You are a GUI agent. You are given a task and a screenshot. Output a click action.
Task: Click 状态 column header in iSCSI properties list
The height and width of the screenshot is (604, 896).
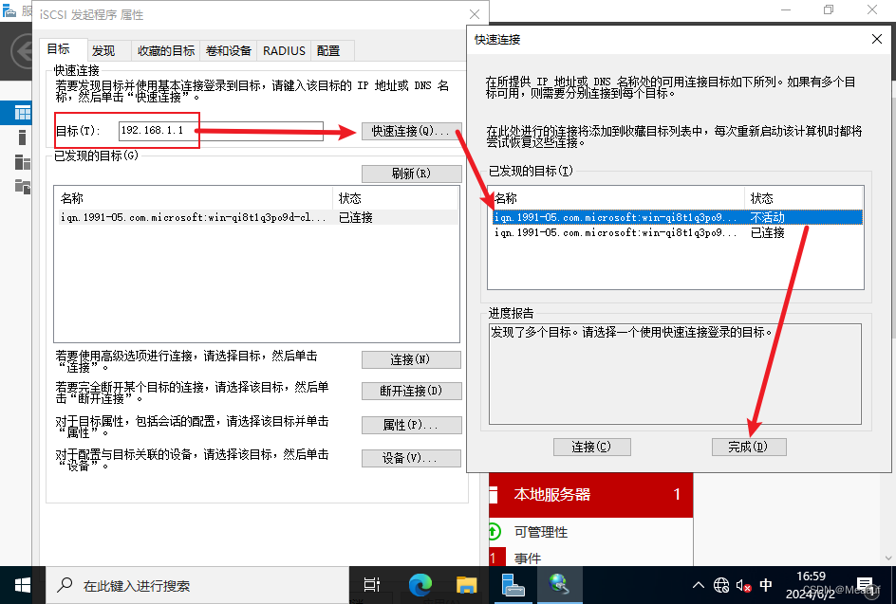(x=396, y=198)
